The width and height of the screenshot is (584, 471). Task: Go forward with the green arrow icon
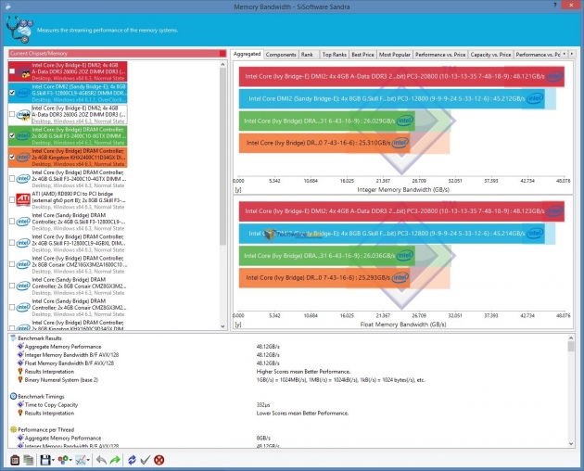coord(115,460)
